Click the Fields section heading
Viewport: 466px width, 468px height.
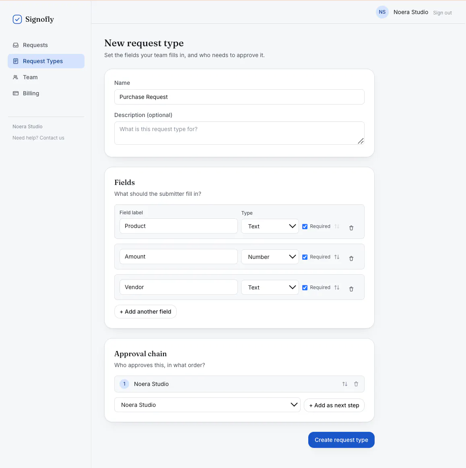pyautogui.click(x=125, y=183)
